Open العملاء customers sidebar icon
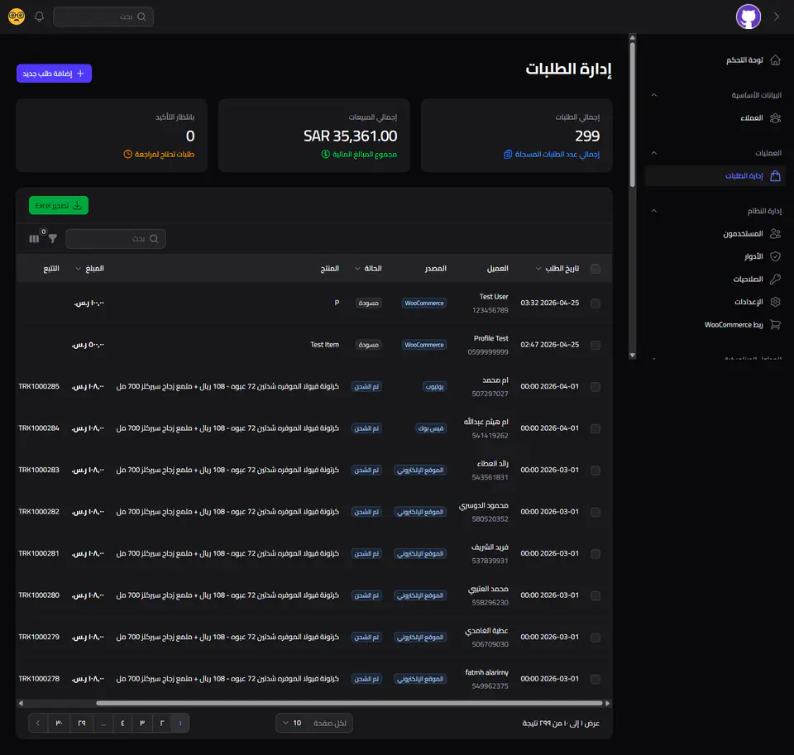 coord(775,118)
